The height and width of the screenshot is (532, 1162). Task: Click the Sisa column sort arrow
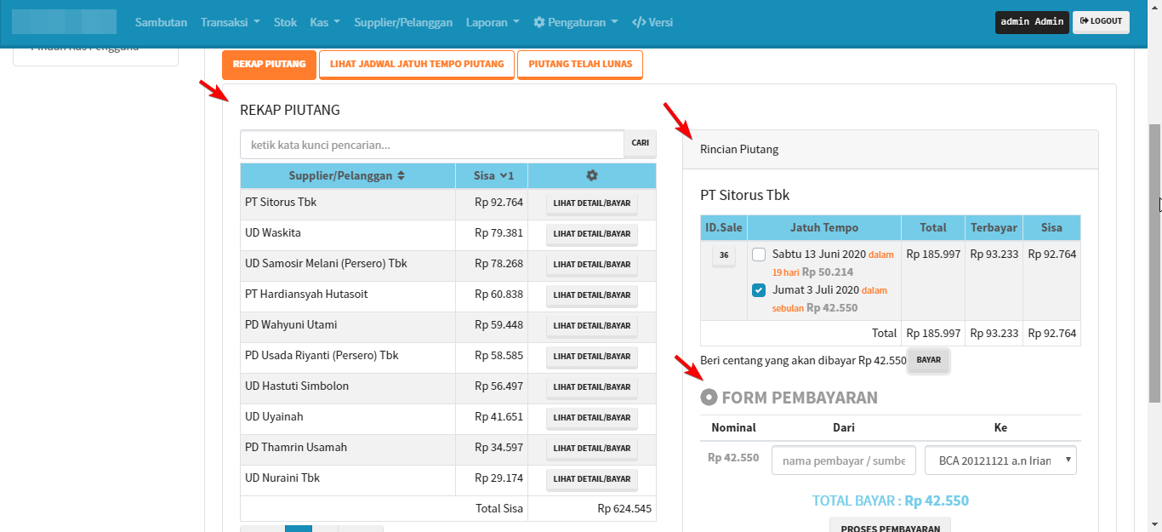tap(503, 175)
